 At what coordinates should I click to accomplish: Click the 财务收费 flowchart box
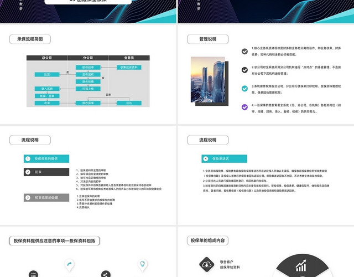88,81
